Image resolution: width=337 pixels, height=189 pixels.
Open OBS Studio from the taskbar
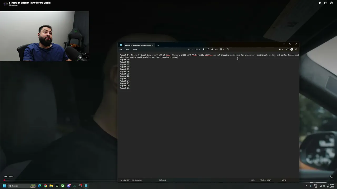tap(80, 186)
